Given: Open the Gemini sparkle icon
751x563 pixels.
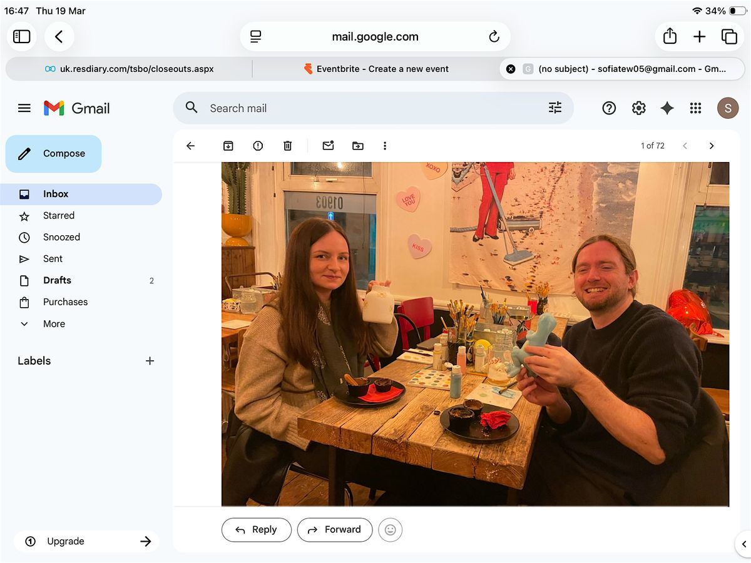Looking at the screenshot, I should pos(667,108).
